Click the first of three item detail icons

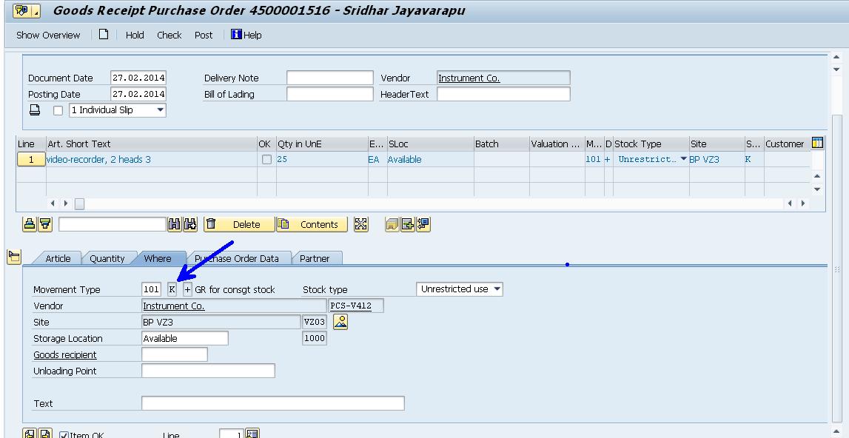click(x=392, y=224)
